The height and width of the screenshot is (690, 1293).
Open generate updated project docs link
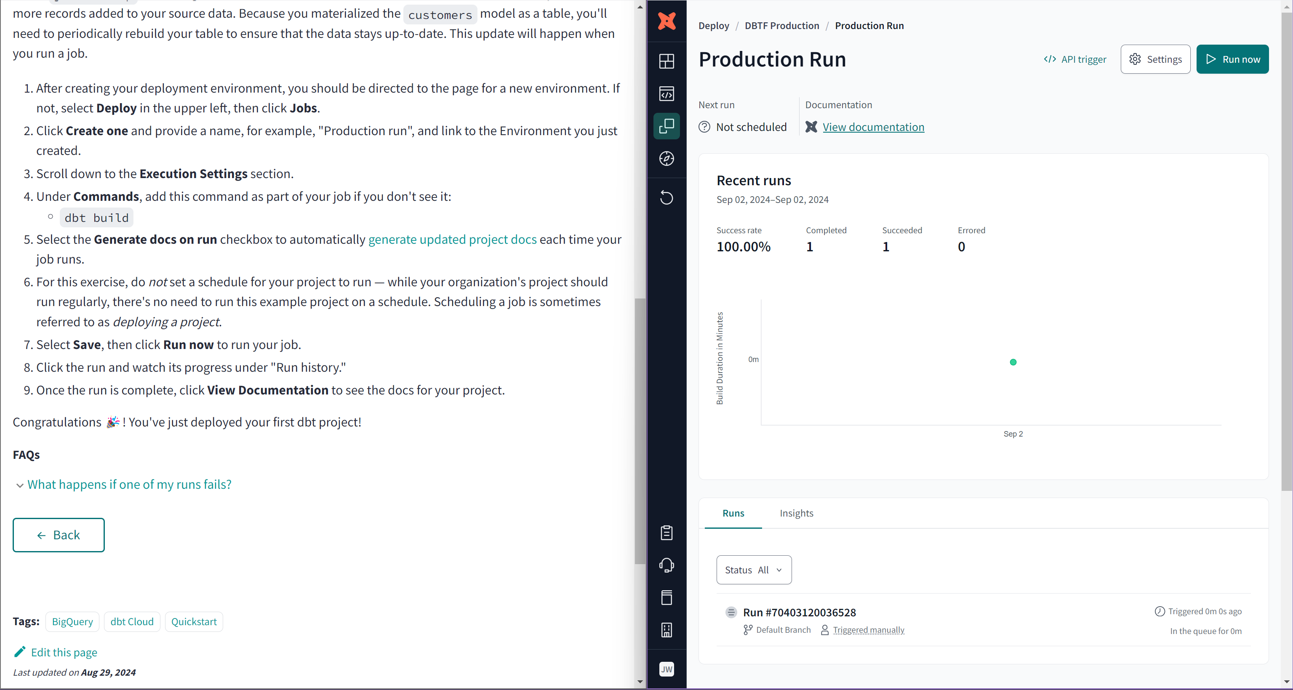pos(452,240)
